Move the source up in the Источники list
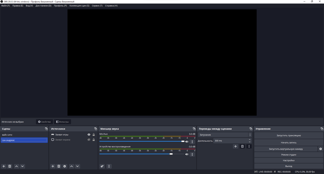 coord(72,166)
